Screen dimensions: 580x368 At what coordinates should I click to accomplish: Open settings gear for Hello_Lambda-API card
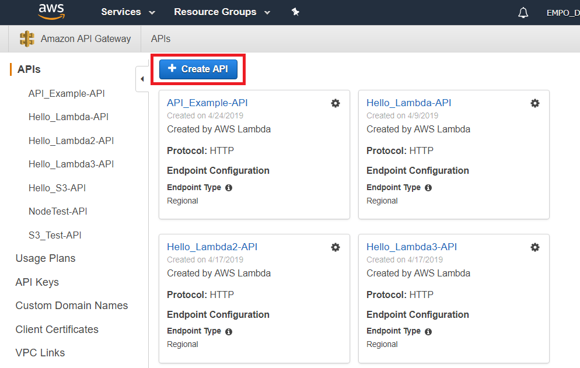(x=535, y=103)
